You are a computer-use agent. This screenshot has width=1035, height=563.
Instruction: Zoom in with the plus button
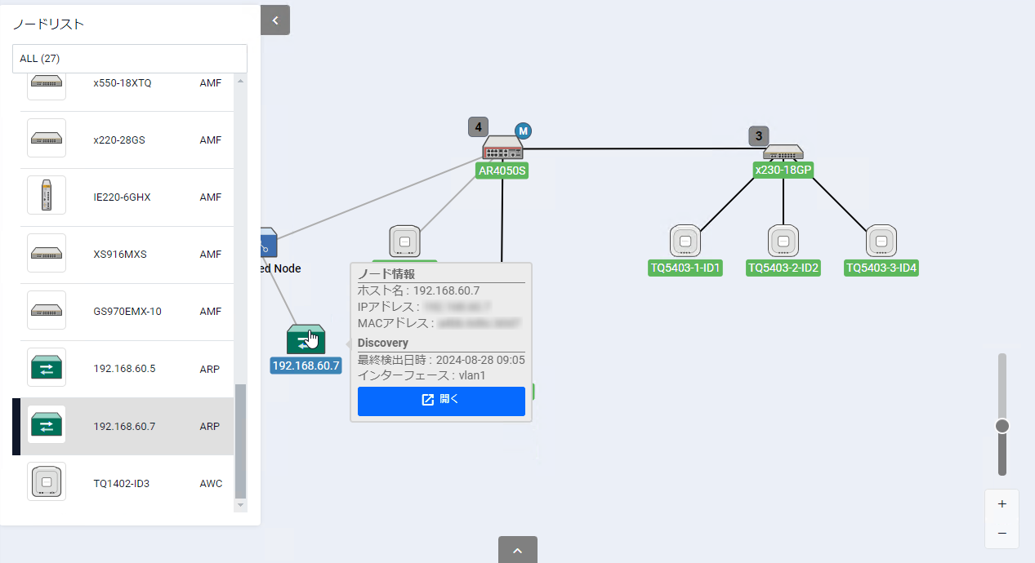pos(1002,504)
